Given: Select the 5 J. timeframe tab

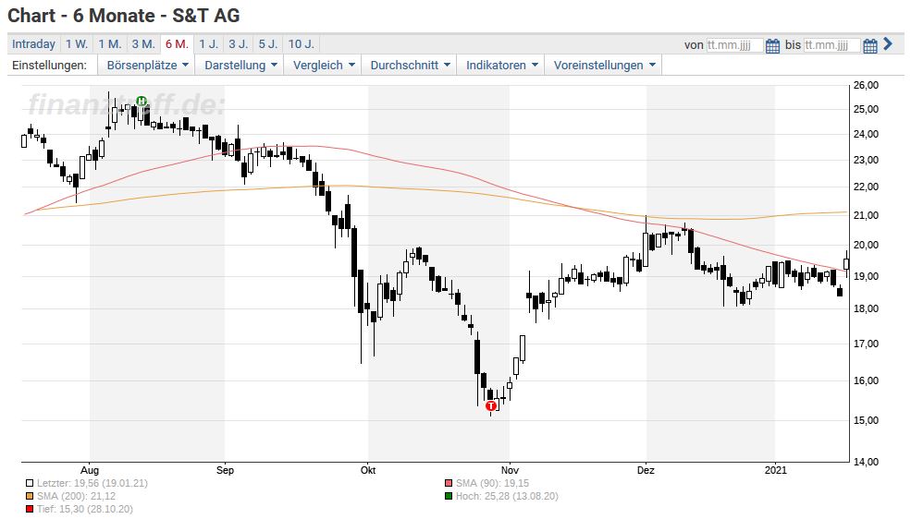Looking at the screenshot, I should [268, 44].
